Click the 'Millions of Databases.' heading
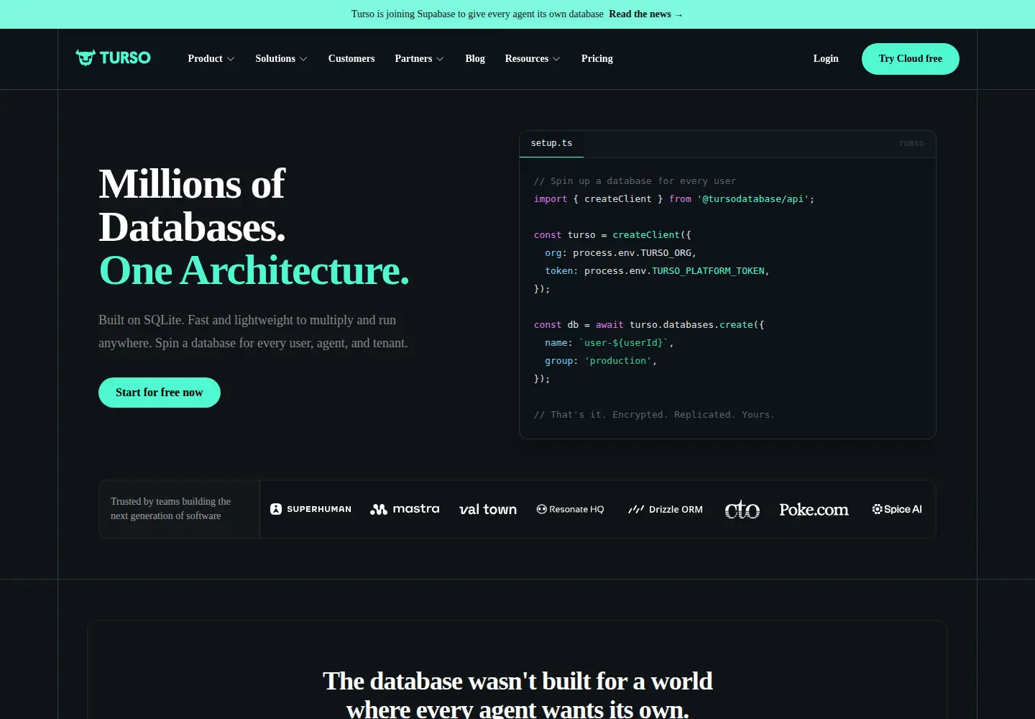The width and height of the screenshot is (1035, 719). click(x=192, y=205)
